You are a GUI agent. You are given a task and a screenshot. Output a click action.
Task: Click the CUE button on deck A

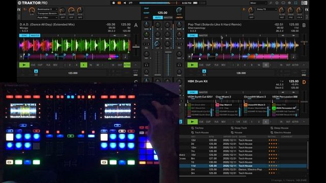pyautogui.click(x=33, y=65)
